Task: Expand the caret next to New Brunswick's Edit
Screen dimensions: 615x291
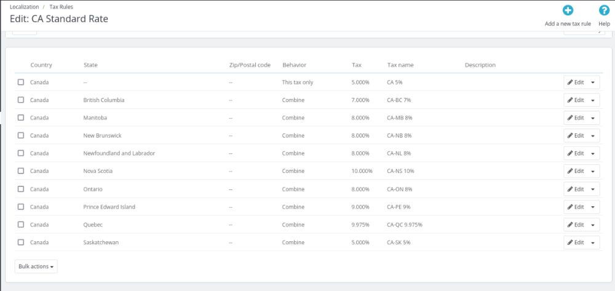Action: [593, 136]
